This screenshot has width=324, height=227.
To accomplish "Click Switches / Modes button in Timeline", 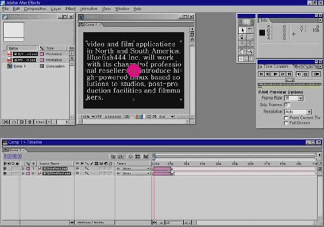I will click(91, 222).
